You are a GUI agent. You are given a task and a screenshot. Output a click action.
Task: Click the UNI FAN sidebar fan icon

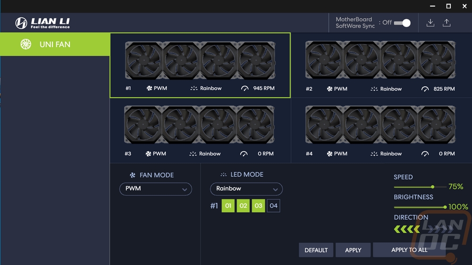click(x=26, y=44)
